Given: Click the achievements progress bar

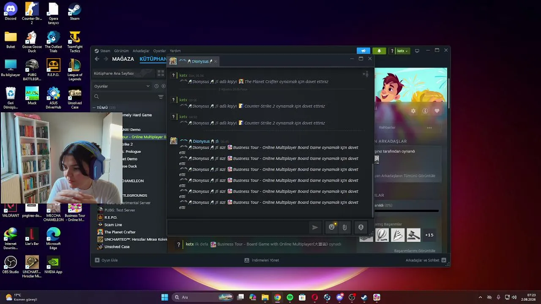Looking at the screenshot, I should click(407, 211).
